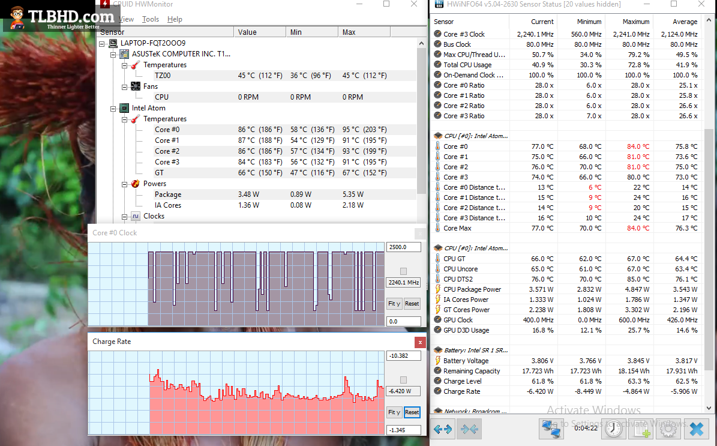Open the View menu in HWMonitor
This screenshot has width=717, height=446.
[126, 19]
